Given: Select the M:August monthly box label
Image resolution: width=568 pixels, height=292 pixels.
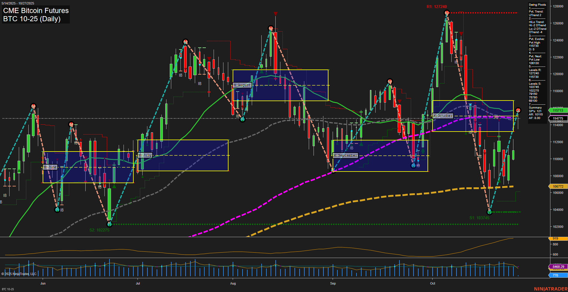Looking at the screenshot, I should (x=242, y=85).
